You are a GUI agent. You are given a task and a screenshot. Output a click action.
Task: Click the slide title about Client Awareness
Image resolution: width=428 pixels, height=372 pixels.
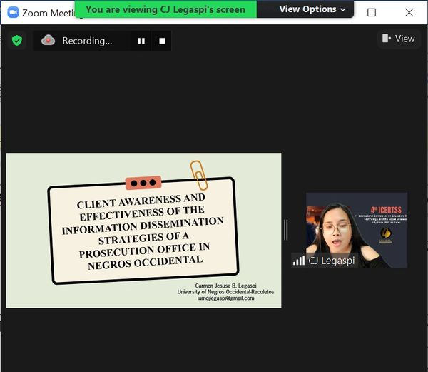point(143,230)
